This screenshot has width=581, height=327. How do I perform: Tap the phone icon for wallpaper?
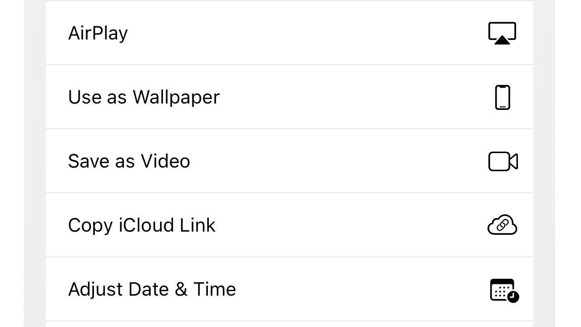pyautogui.click(x=502, y=97)
